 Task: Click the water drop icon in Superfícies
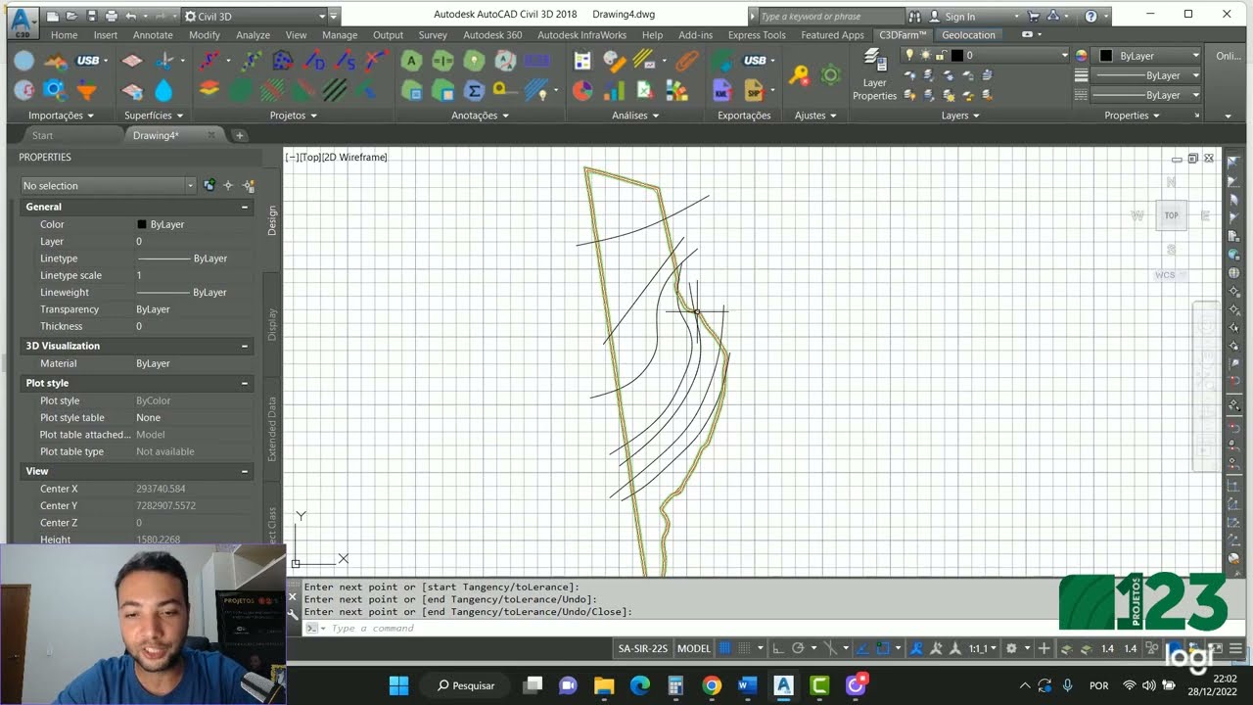(x=163, y=91)
